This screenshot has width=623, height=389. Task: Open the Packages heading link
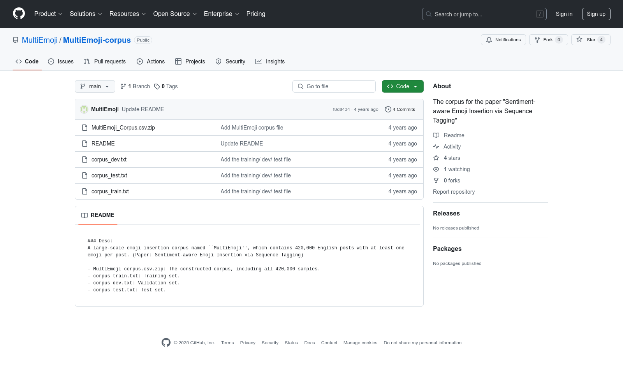447,249
